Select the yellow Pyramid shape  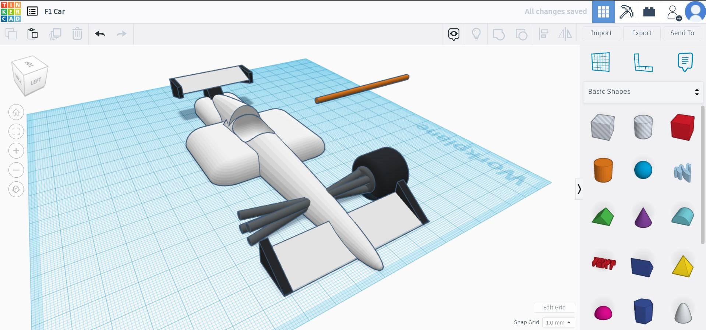pyautogui.click(x=683, y=266)
